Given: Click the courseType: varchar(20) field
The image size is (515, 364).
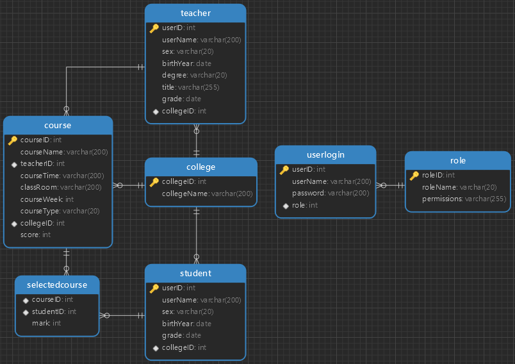Looking at the screenshot, I should (x=60, y=211).
